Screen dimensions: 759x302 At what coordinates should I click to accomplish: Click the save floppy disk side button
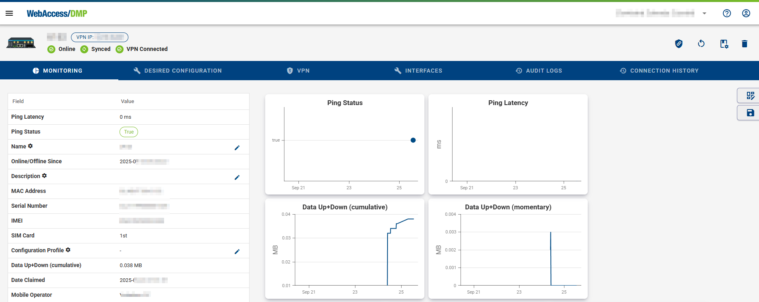click(x=750, y=113)
